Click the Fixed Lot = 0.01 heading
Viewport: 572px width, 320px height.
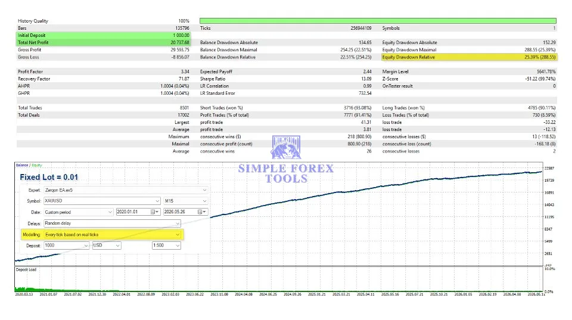(49, 178)
